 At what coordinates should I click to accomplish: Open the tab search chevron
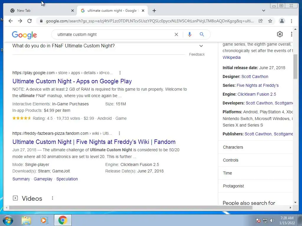(x=264, y=11)
